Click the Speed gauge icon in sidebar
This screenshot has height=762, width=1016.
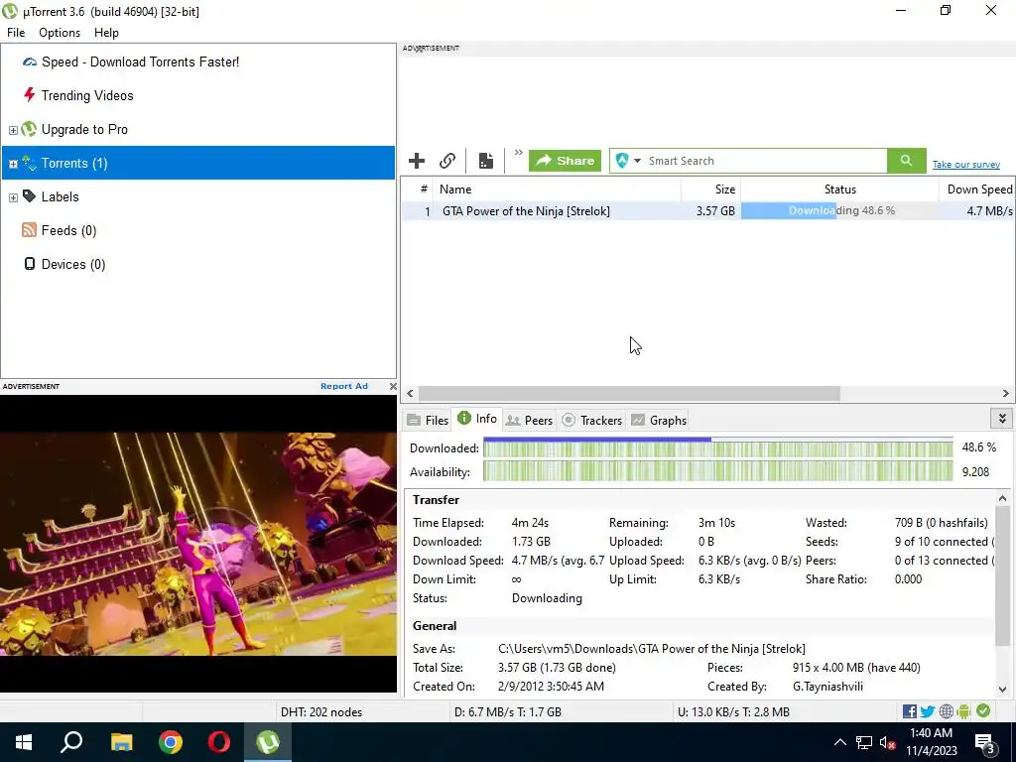pyautogui.click(x=29, y=63)
